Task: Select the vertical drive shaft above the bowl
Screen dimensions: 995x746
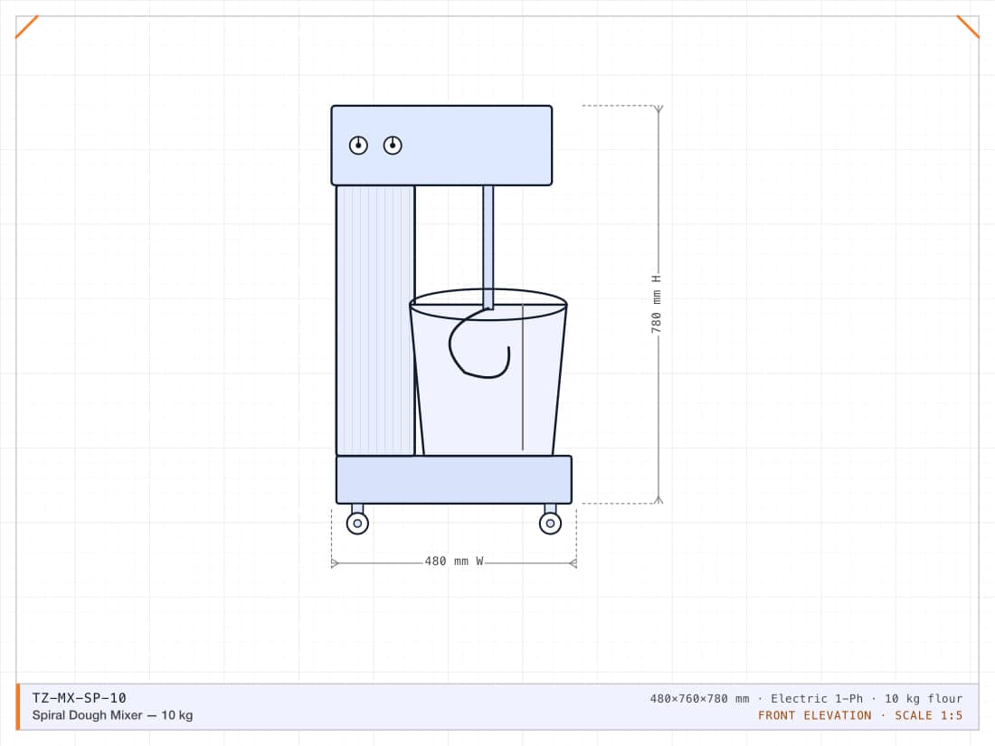Action: tap(488, 248)
